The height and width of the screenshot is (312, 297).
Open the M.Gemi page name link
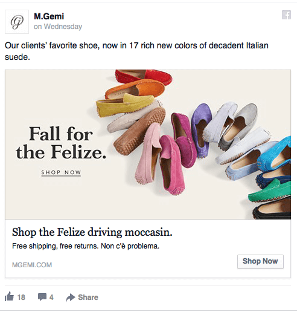pos(49,16)
